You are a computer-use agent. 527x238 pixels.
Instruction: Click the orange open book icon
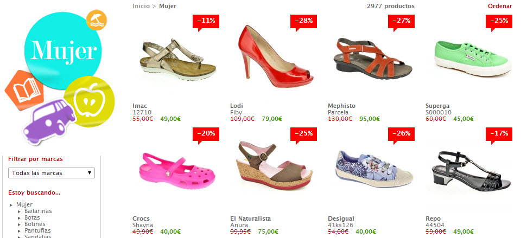pos(24,89)
